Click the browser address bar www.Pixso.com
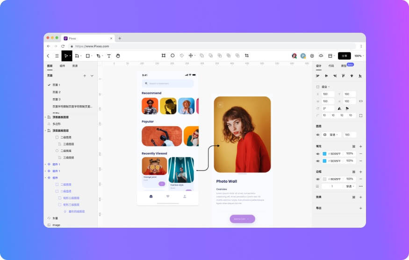Image resolution: width=409 pixels, height=260 pixels. pos(212,46)
